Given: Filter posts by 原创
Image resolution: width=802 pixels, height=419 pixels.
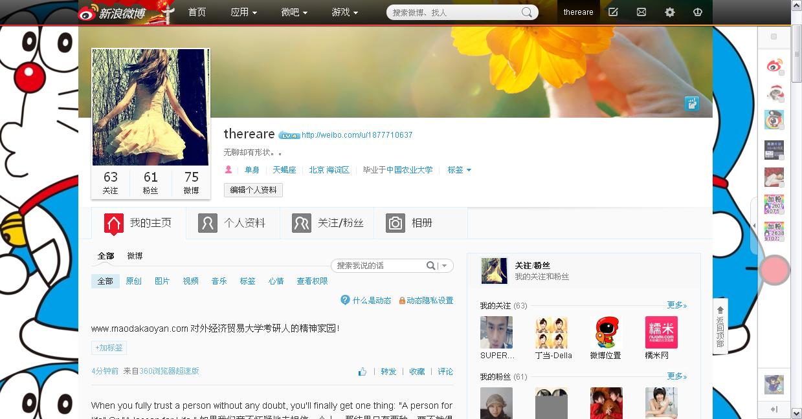Looking at the screenshot, I should [x=133, y=281].
